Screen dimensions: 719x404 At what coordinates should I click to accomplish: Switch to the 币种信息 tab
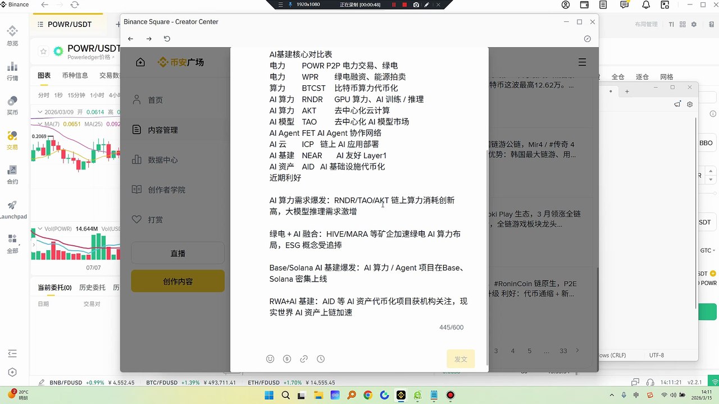coord(75,76)
